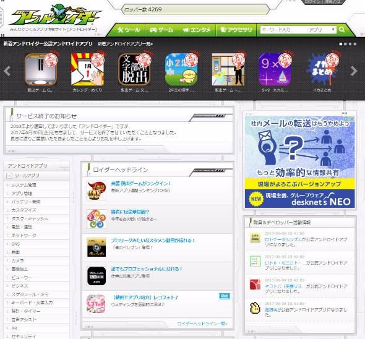This screenshot has width=365, height=339.
Task: Open the エンタメ menu tab
Action: [x=197, y=30]
